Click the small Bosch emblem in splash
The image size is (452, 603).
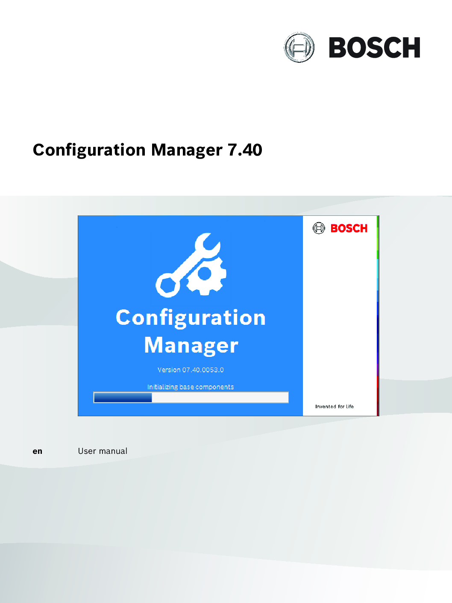point(319,228)
